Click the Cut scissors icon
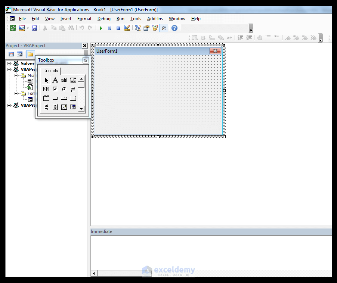 (45, 28)
